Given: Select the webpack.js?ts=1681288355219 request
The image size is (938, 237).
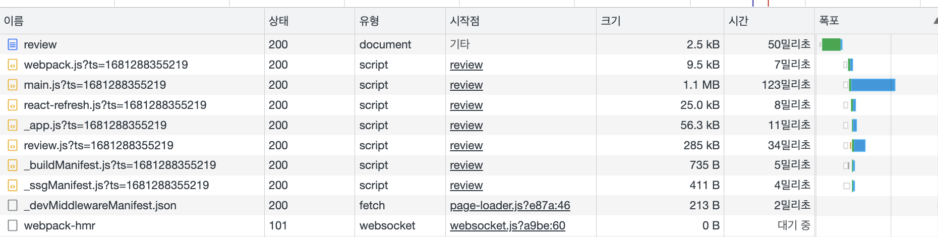Looking at the screenshot, I should click(106, 65).
